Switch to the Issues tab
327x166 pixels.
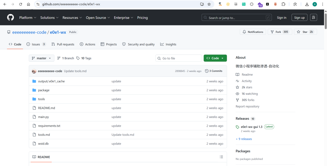click(36, 44)
